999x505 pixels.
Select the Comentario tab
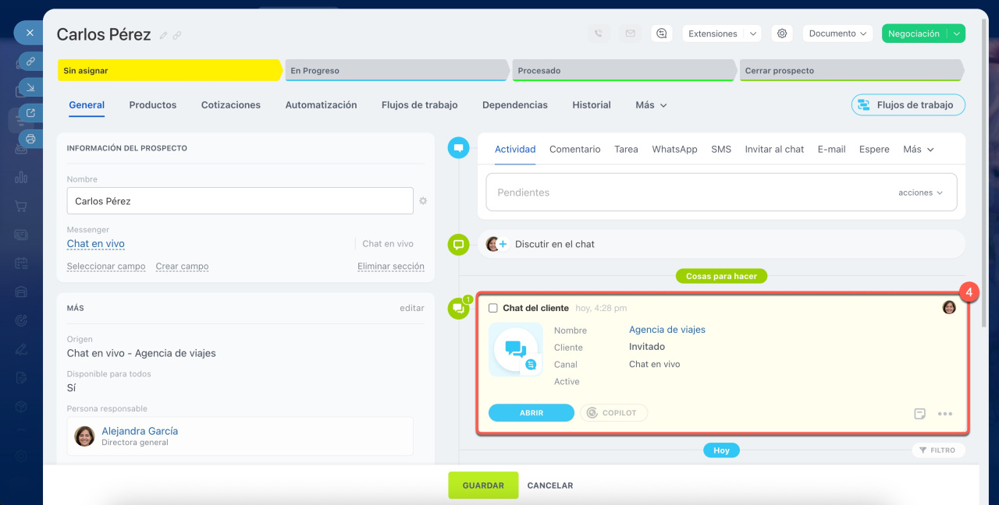point(574,150)
